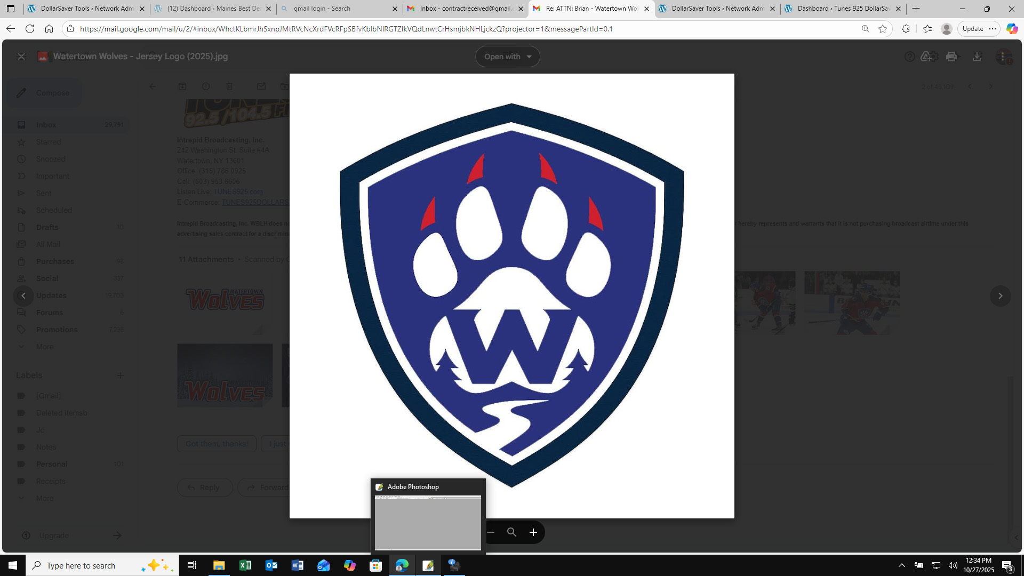
Task: Favorite this page with star icon
Action: point(883,29)
